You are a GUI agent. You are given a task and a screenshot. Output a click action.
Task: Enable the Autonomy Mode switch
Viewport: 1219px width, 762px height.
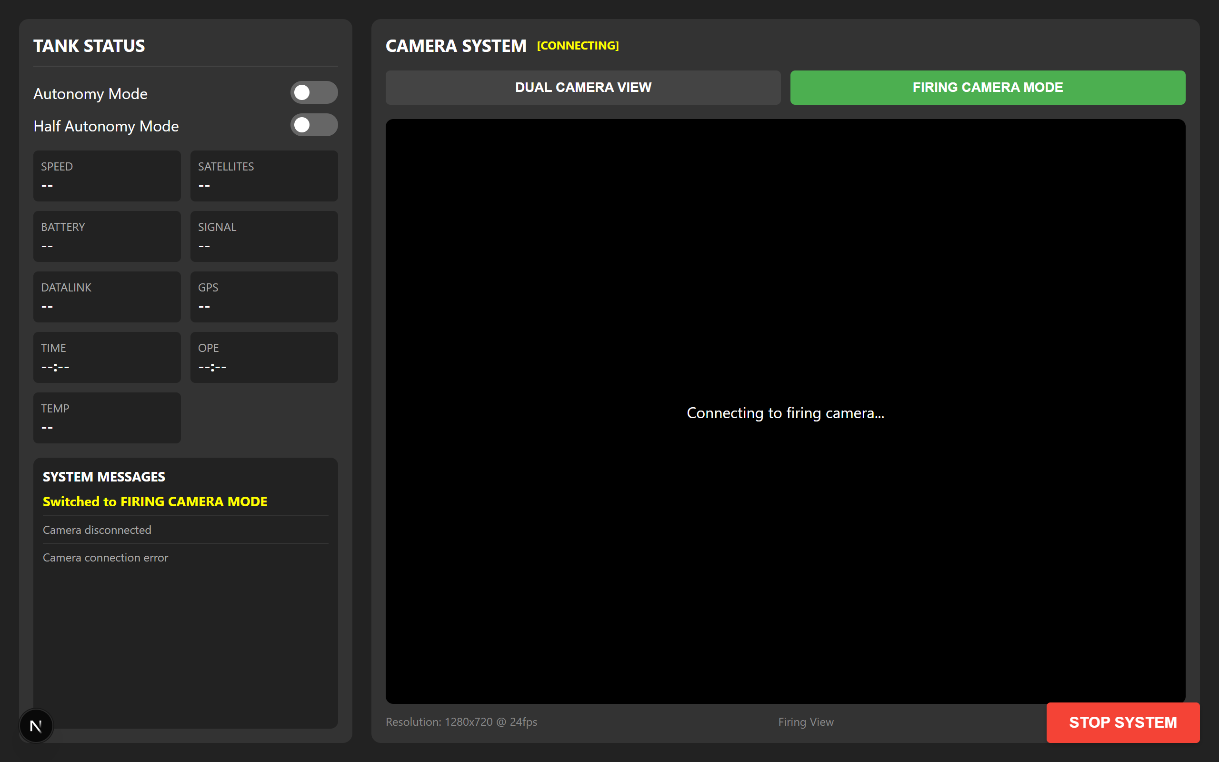[313, 93]
